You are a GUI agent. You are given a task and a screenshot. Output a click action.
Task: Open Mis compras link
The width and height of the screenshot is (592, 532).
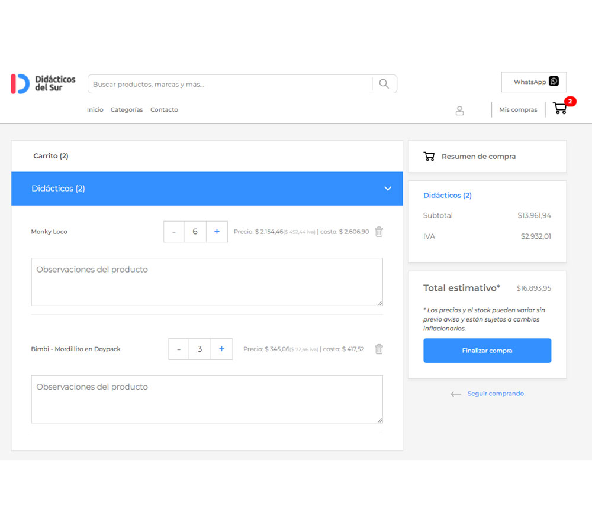click(x=518, y=110)
